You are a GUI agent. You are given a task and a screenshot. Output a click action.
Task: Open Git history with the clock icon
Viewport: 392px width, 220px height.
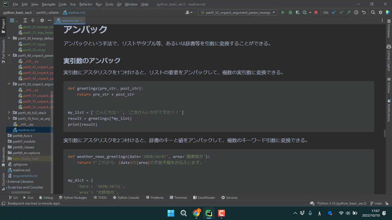(356, 13)
